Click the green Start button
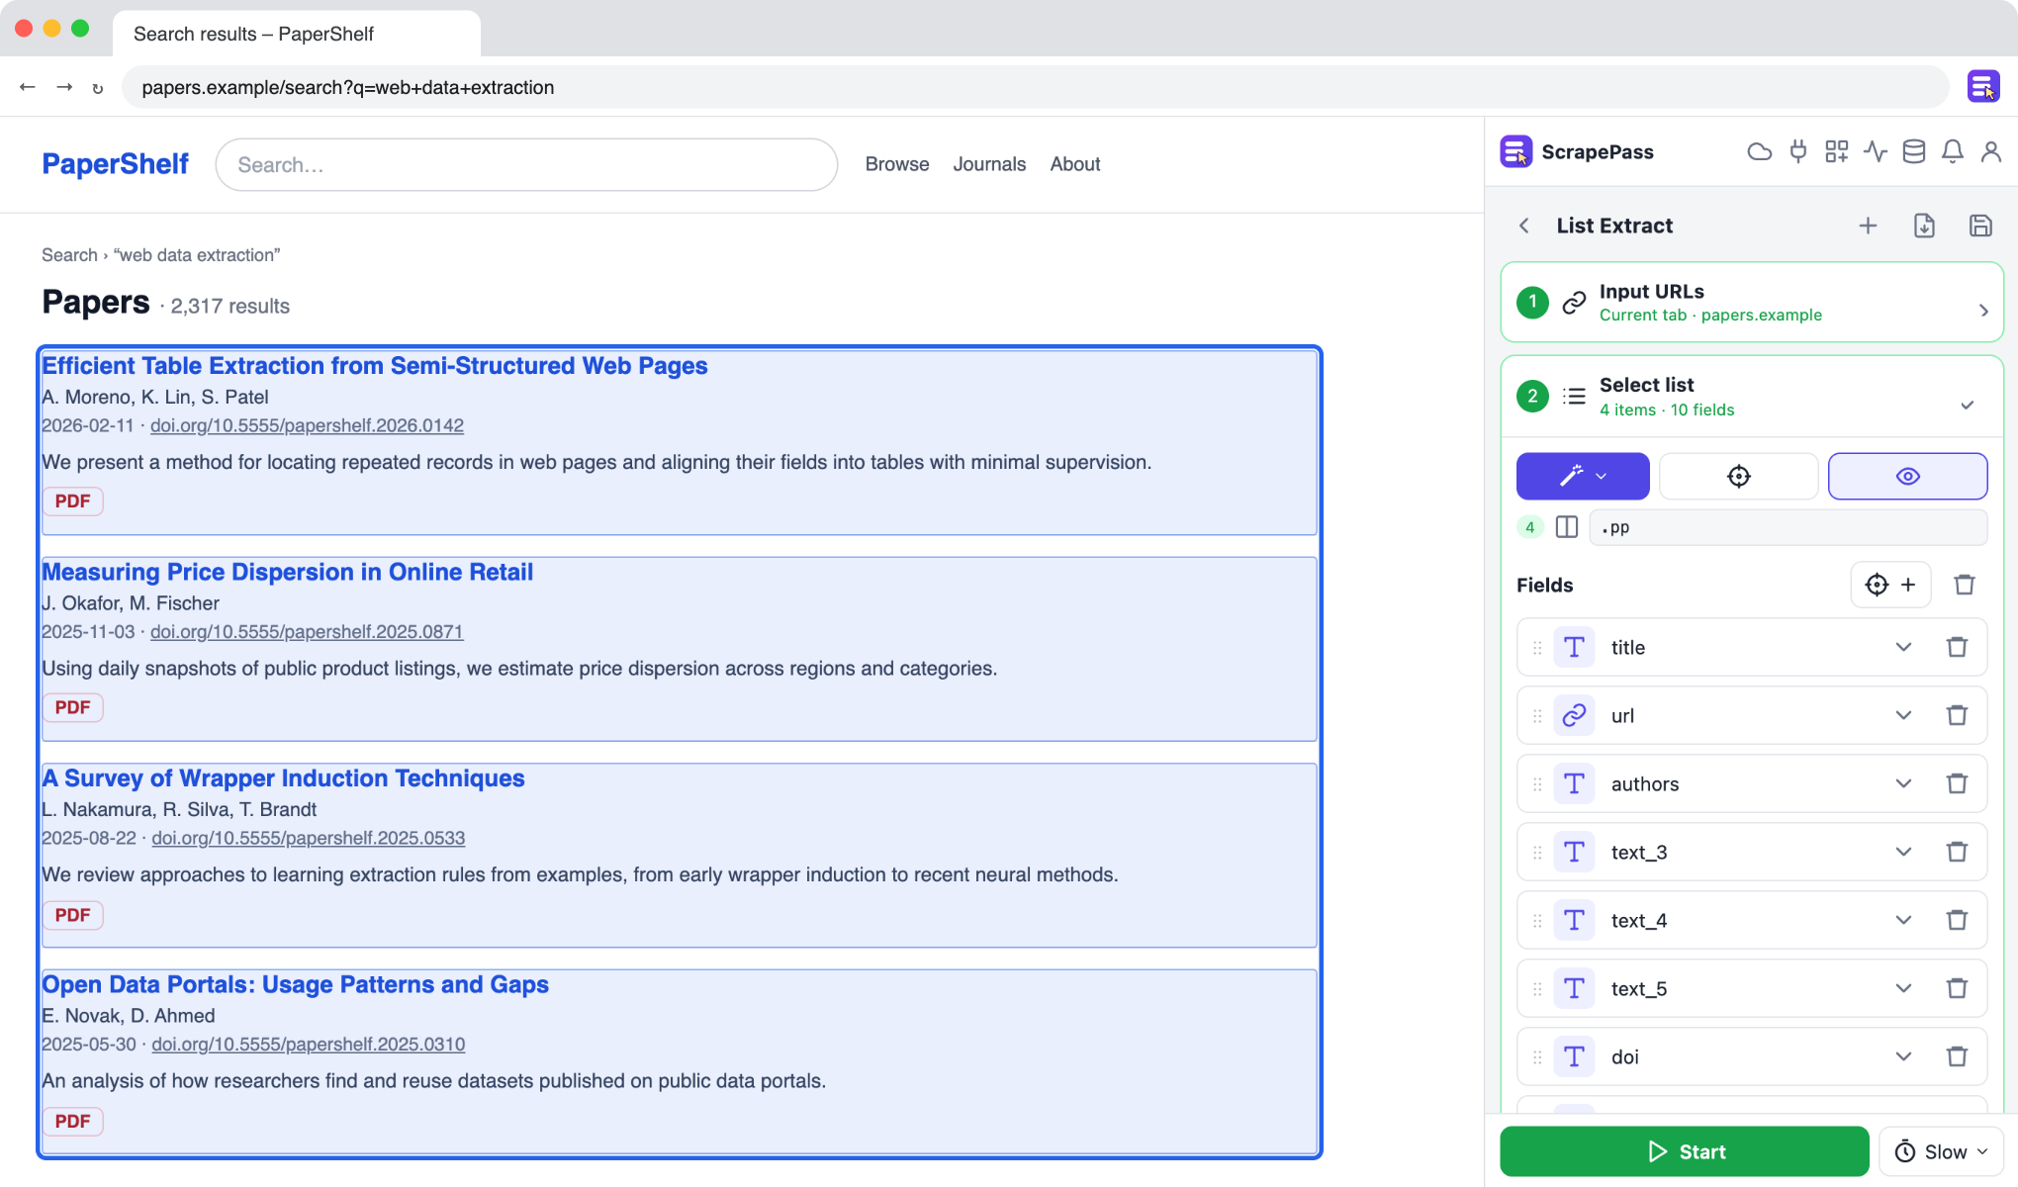Image resolution: width=2018 pixels, height=1187 pixels. pos(1685,1151)
